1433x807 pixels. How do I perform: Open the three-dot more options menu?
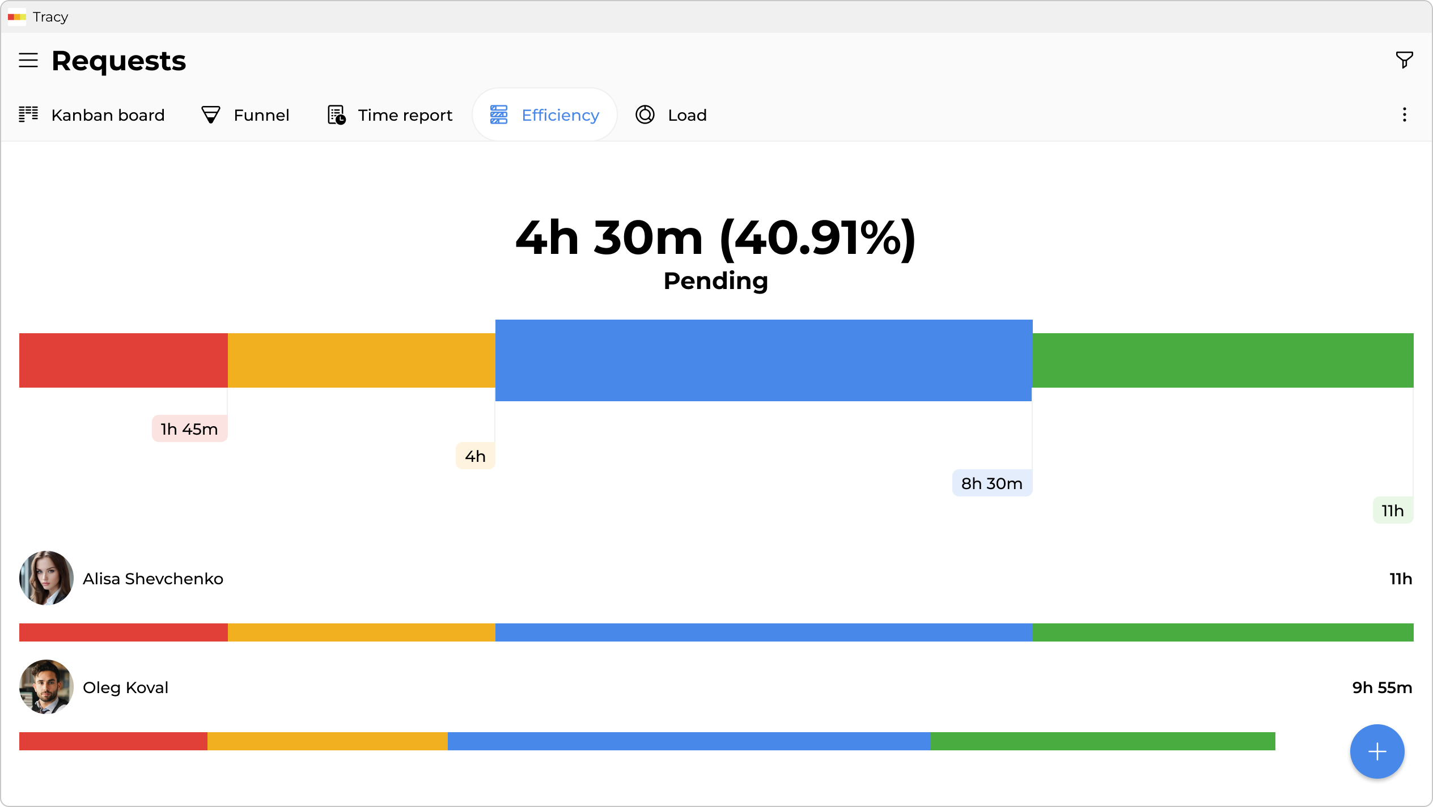tap(1404, 115)
